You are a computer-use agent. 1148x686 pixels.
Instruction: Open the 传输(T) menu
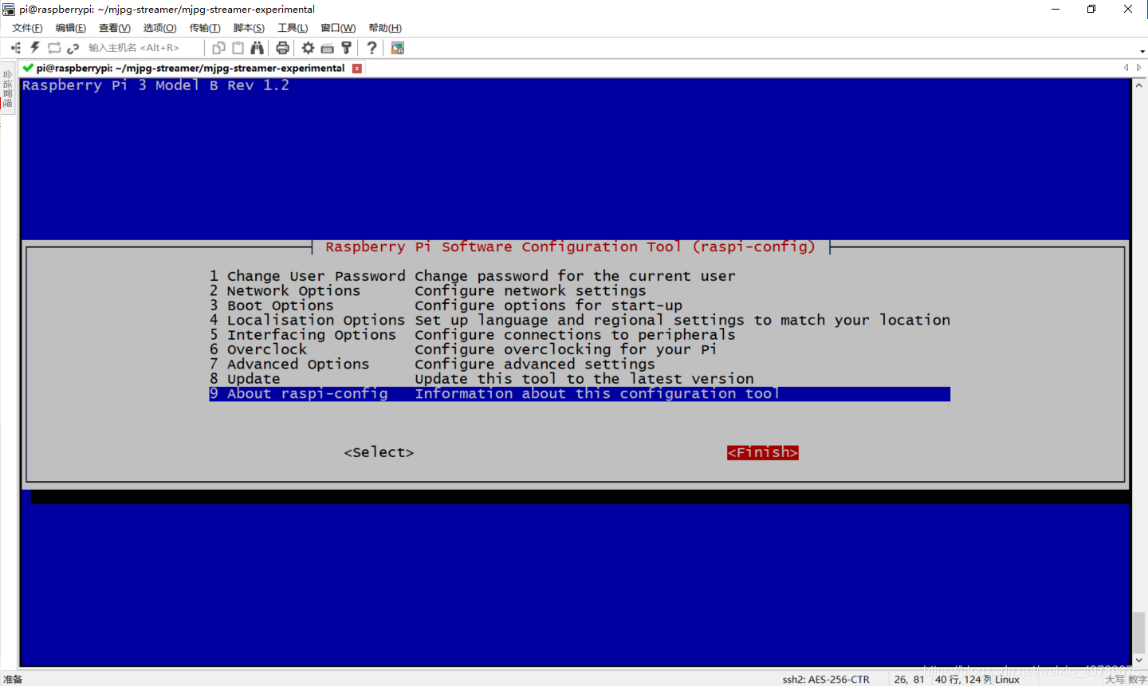pos(205,28)
